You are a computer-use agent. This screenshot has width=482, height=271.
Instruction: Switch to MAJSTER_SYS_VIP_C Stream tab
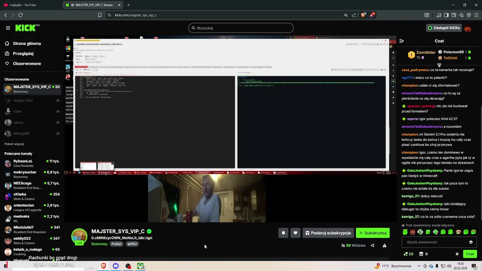coord(93,5)
